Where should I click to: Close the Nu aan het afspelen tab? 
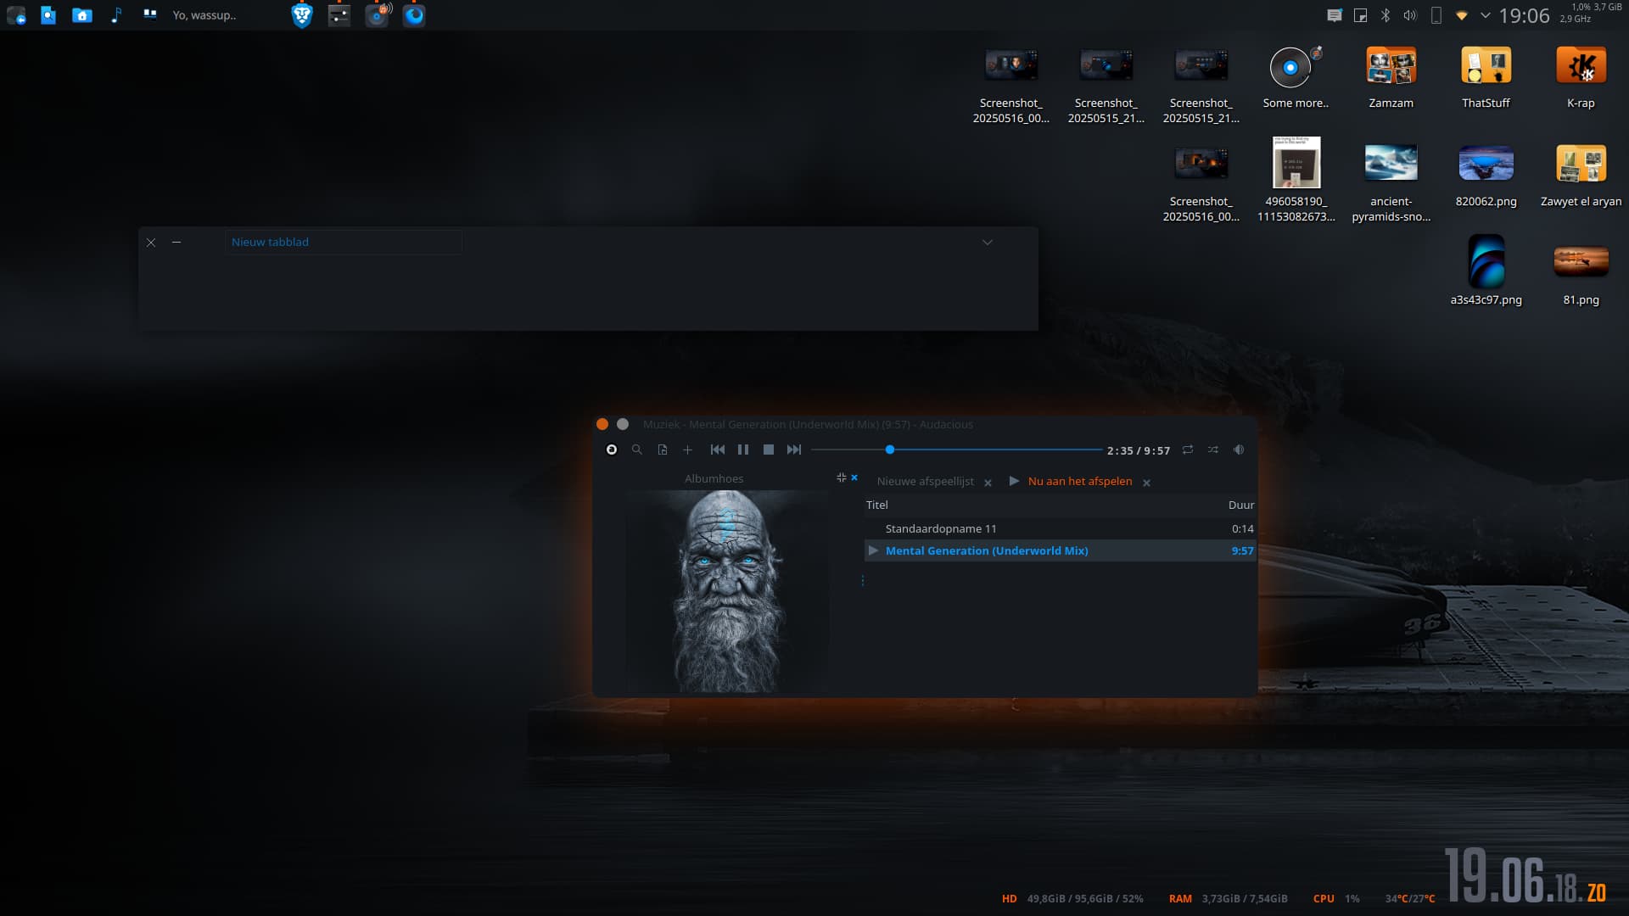pos(1146,483)
